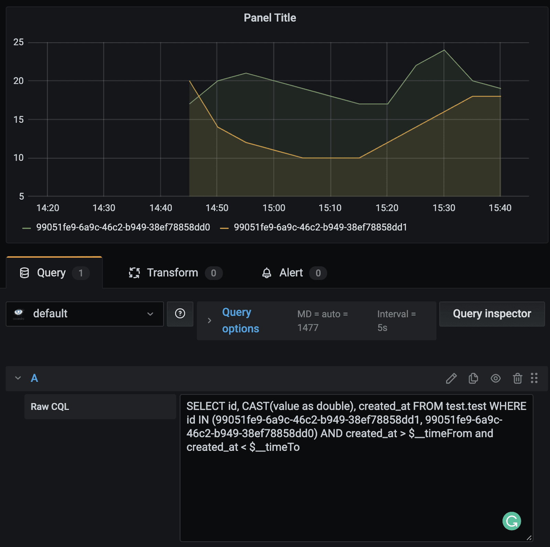This screenshot has width=550, height=547.
Task: Toggle series ending in dd1 in legend
Action: coord(320,227)
